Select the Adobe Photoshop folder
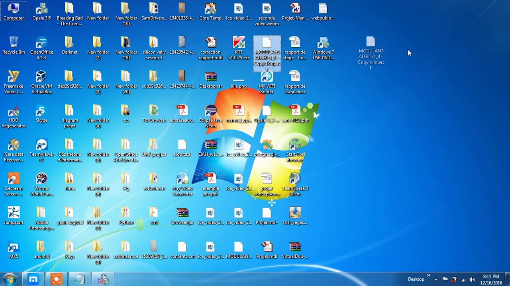Image resolution: width=510 pixels, height=286 pixels. 41,219
